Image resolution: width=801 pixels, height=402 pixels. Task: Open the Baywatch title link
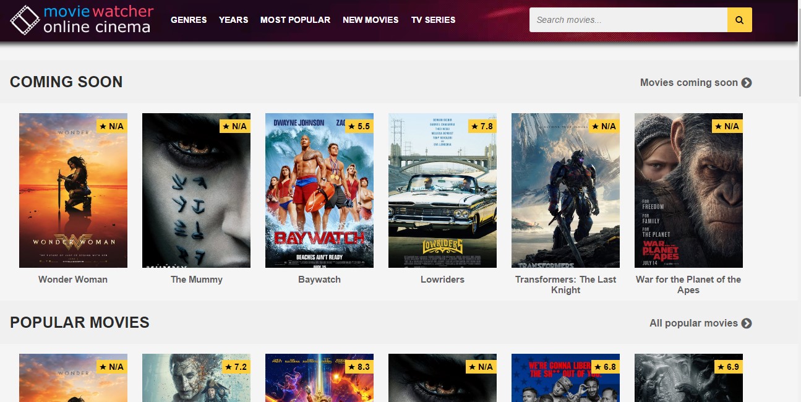pyautogui.click(x=319, y=280)
